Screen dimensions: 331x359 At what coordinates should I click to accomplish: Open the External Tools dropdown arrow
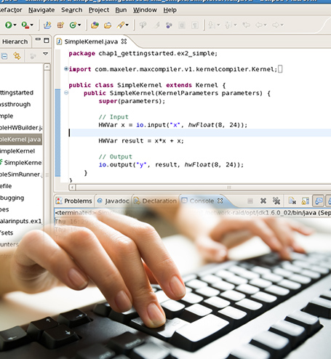pyautogui.click(x=32, y=25)
